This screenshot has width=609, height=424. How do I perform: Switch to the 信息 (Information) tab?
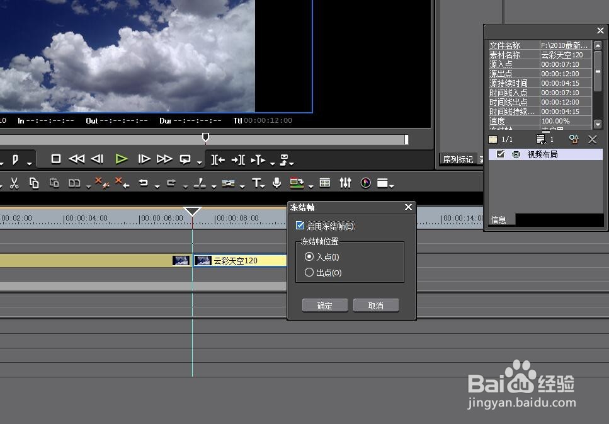coord(498,220)
